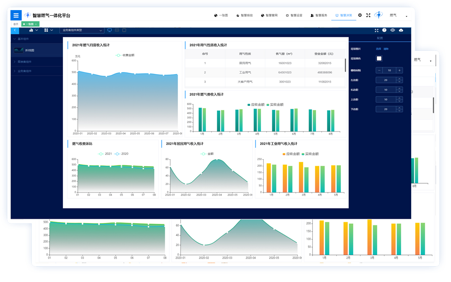Screen dimensions: 451x282
Task: Click the cloud upload icon
Action: pos(401,30)
